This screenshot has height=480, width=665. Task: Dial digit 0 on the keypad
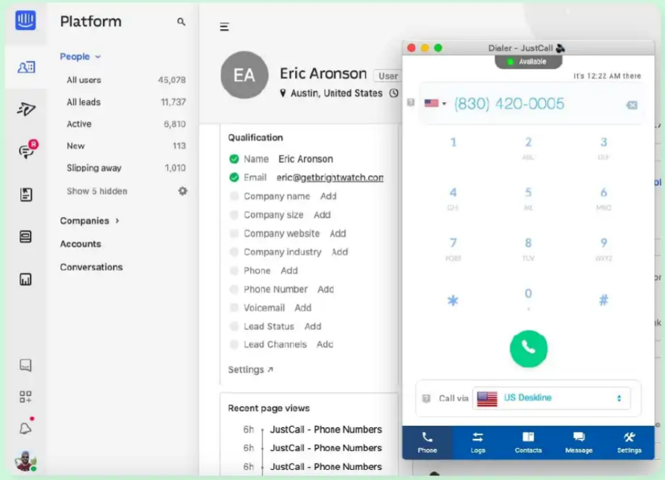(x=528, y=299)
